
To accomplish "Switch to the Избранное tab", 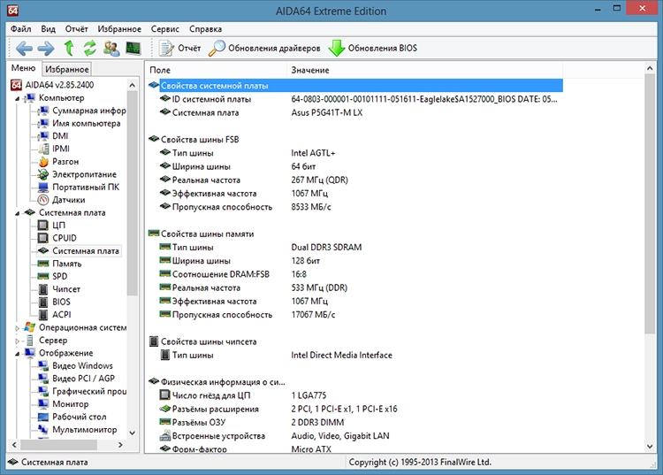I will (x=67, y=69).
